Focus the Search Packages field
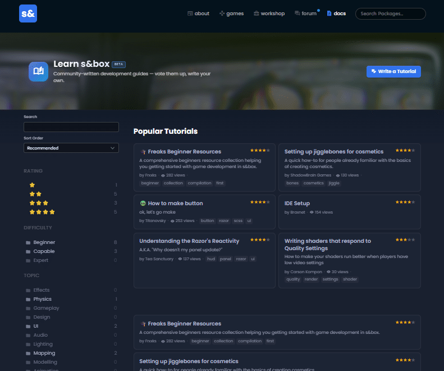Image resolution: width=444 pixels, height=371 pixels. pyautogui.click(x=391, y=13)
